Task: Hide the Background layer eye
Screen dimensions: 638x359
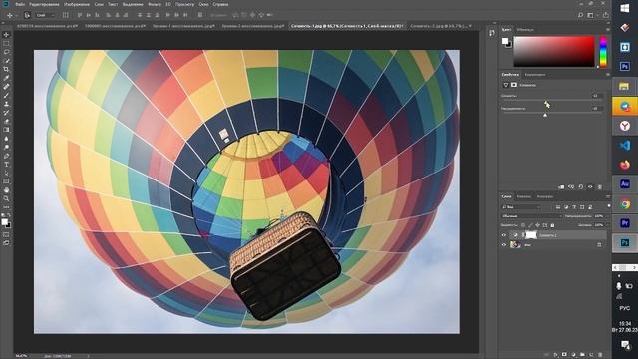Action: coord(504,245)
